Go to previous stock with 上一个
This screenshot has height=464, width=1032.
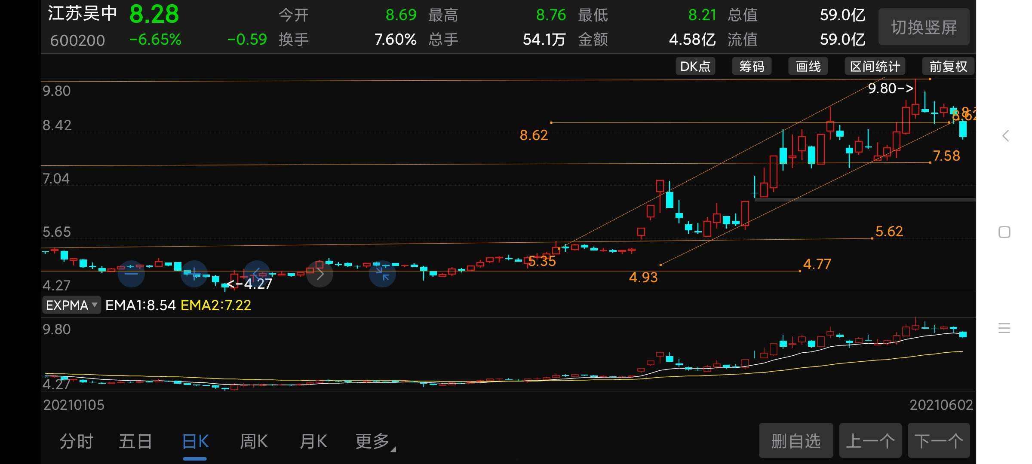[870, 441]
